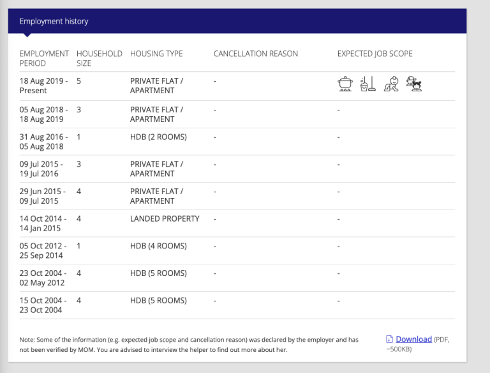Click the Expected Job Scope column header

375,54
